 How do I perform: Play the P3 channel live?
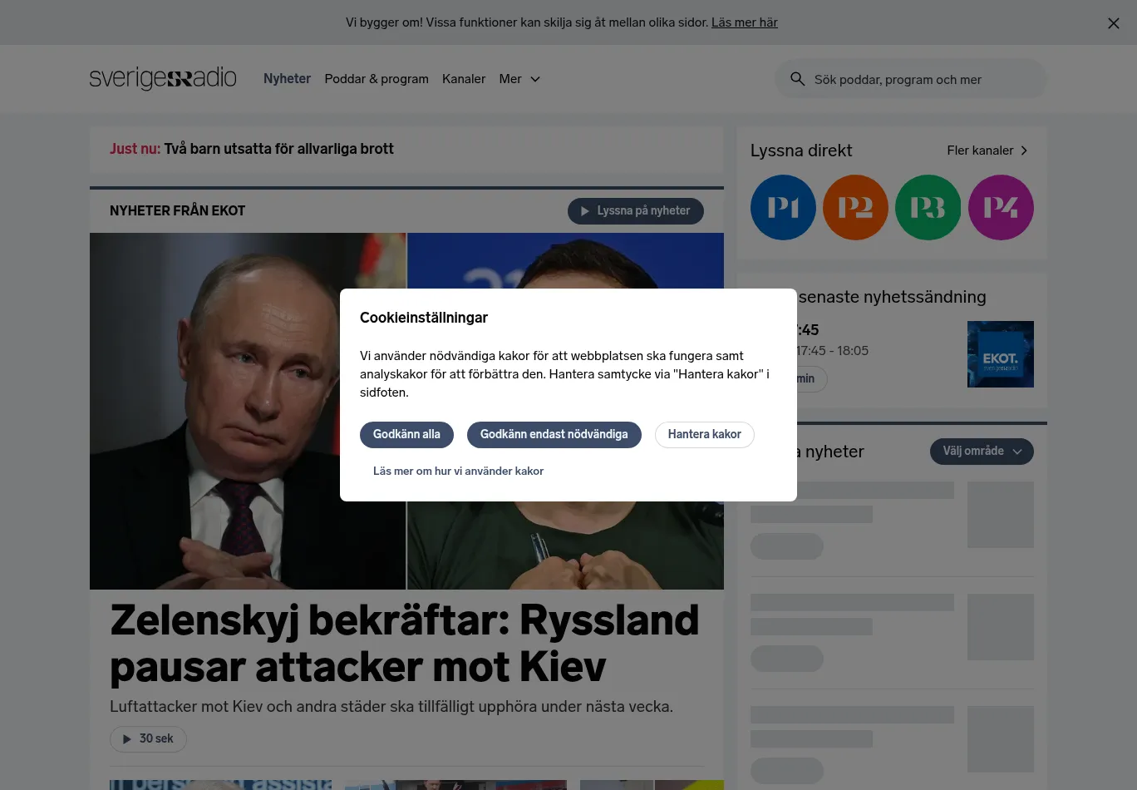tap(928, 208)
